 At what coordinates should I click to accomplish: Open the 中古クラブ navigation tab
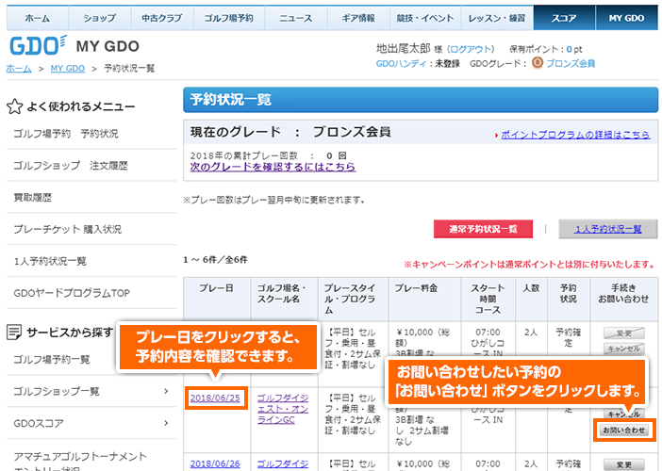162,18
